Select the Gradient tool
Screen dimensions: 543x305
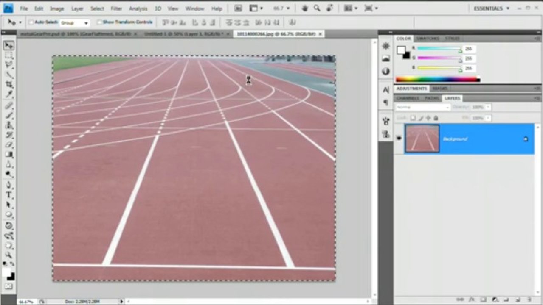tap(8, 155)
